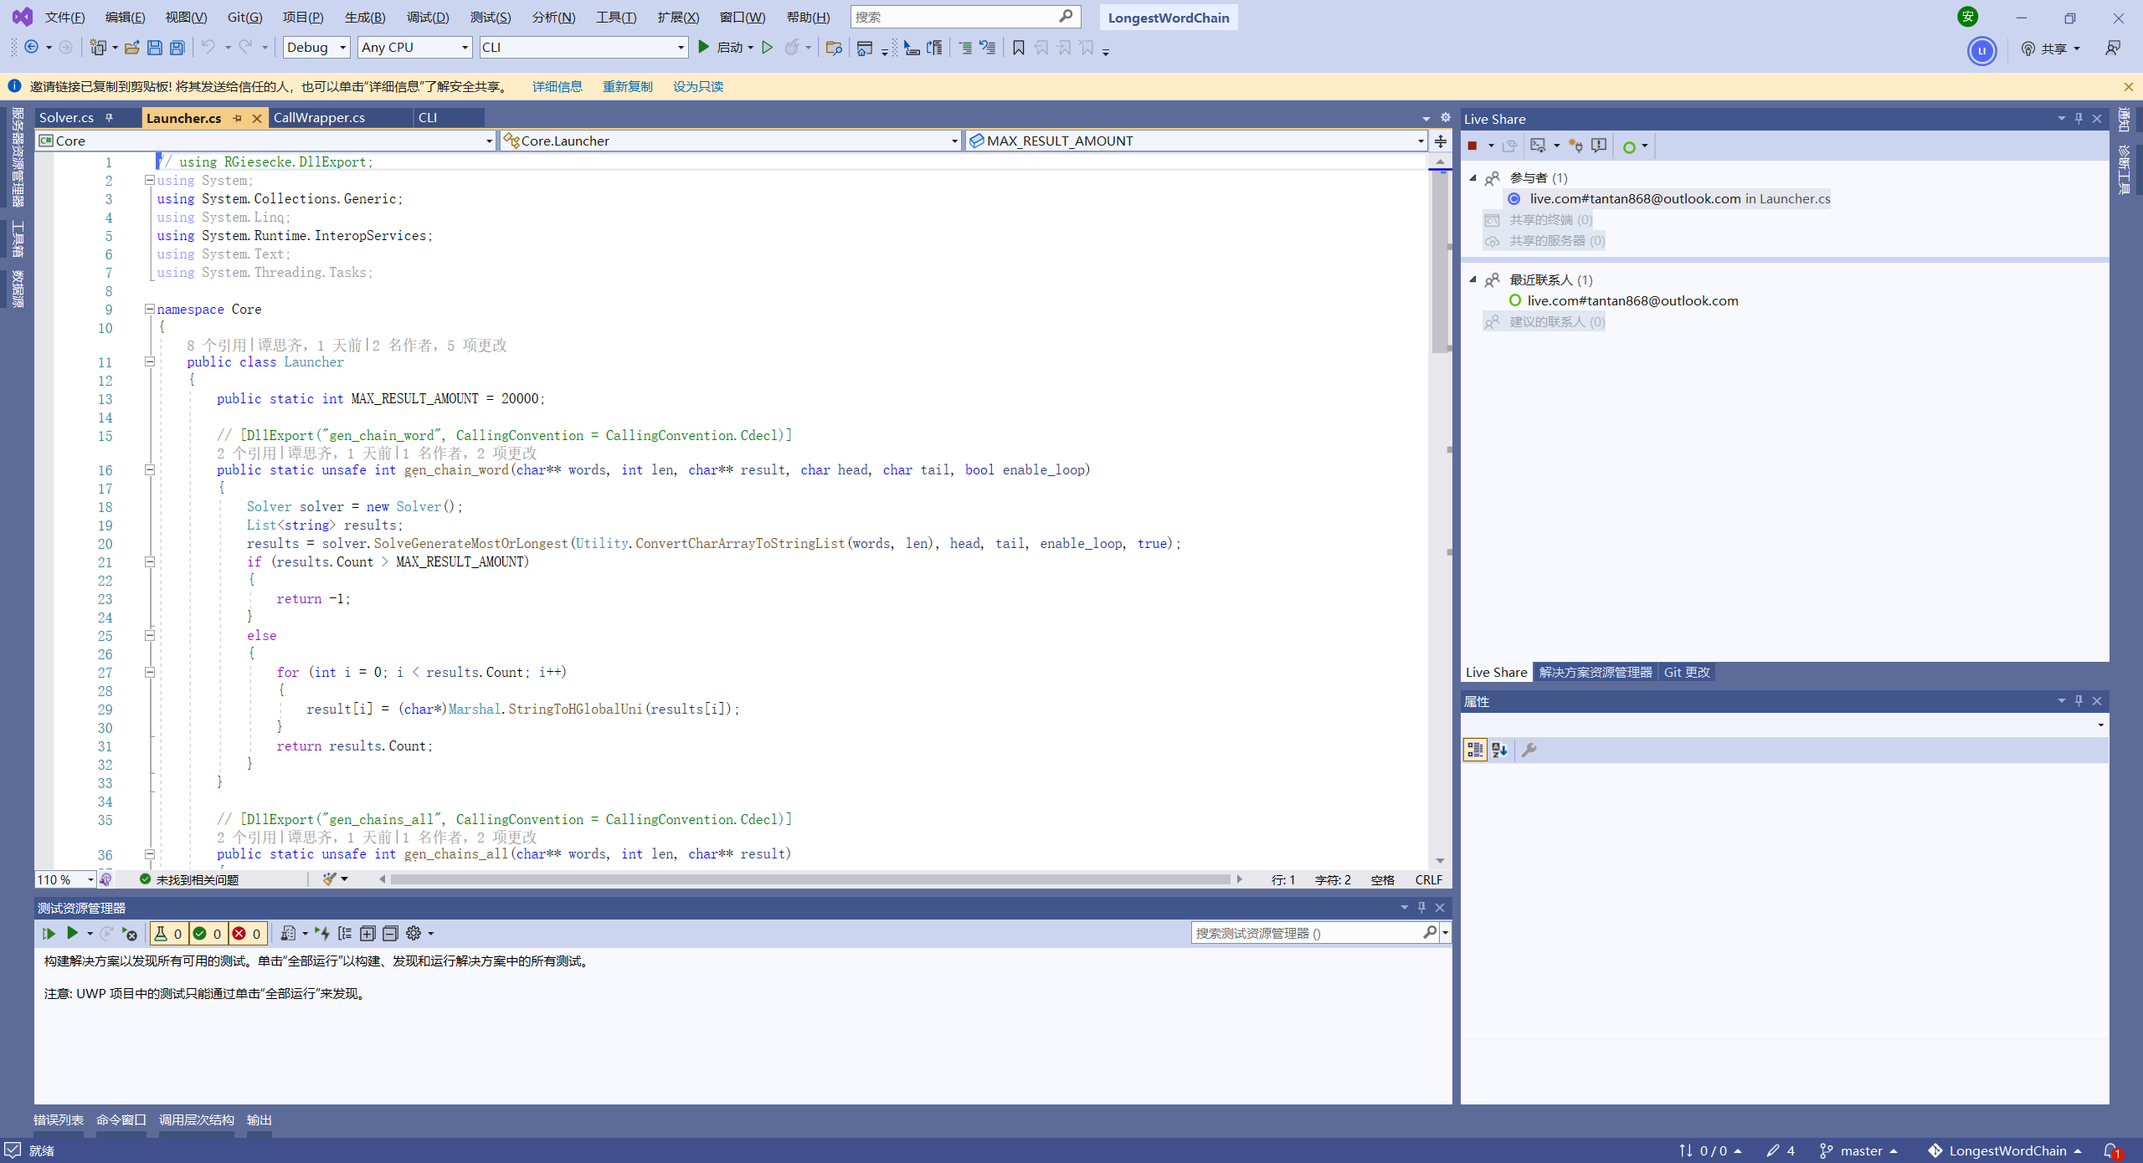This screenshot has width=2143, height=1163.
Task: Click the Run tests green play icon
Action: coord(72,933)
